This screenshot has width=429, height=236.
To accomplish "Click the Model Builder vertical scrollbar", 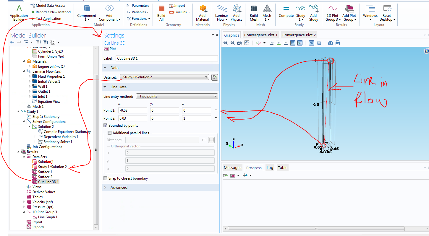I will click(95, 150).
